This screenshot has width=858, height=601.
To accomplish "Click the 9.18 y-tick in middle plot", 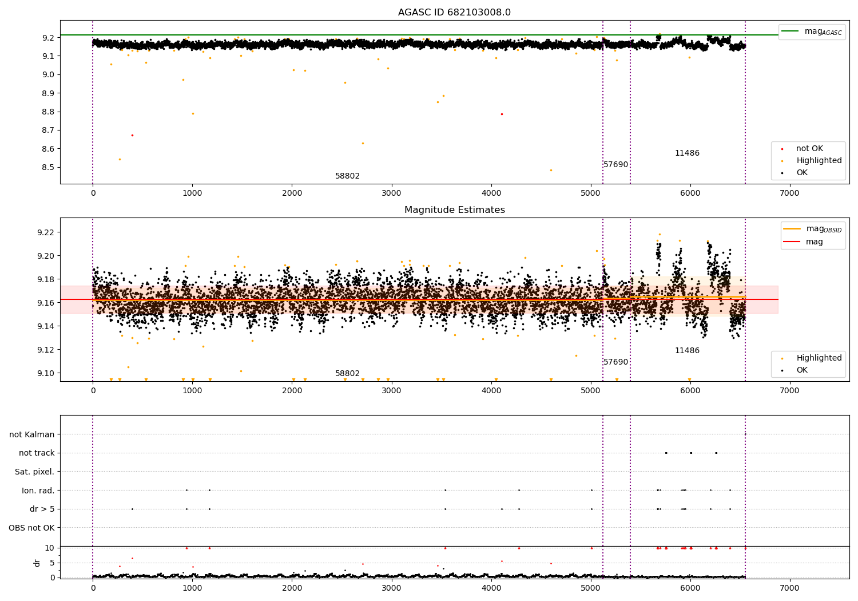I will pyautogui.click(x=46, y=279).
